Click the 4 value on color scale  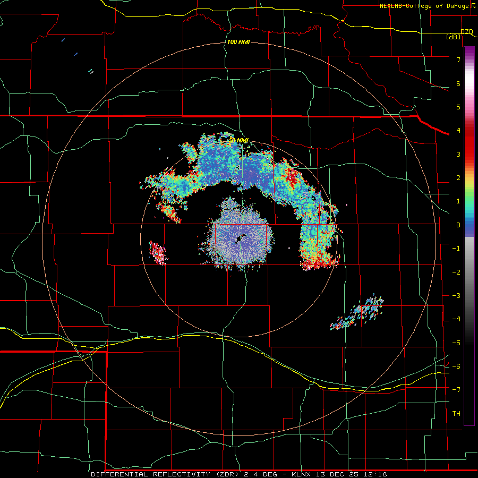(x=458, y=131)
